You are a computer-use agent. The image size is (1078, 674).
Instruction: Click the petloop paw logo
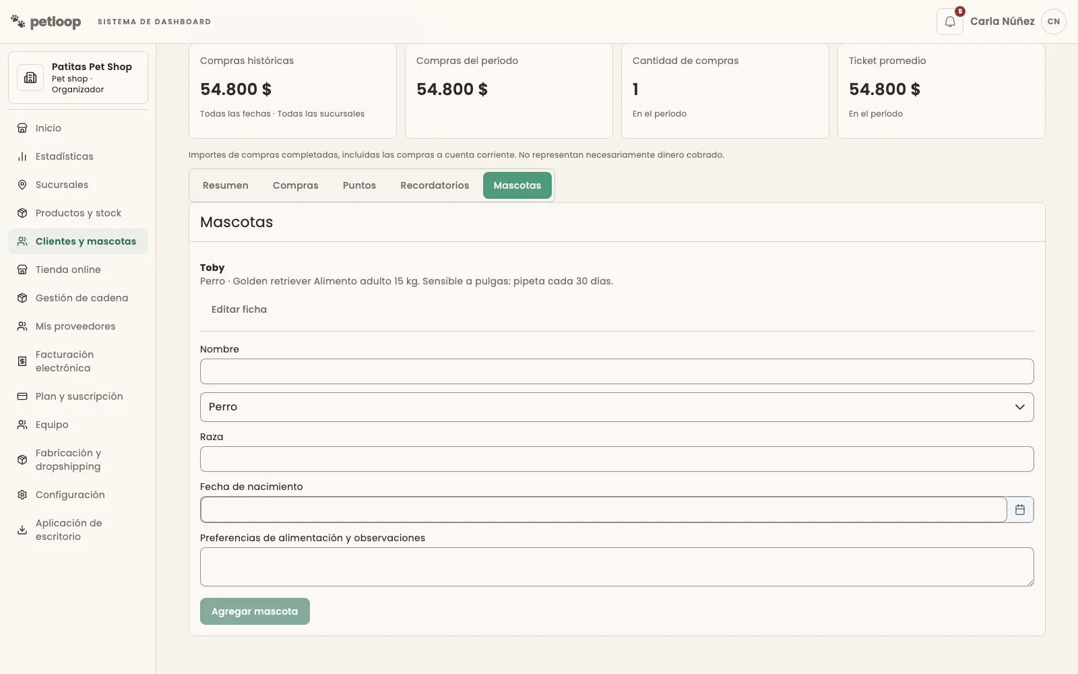18,22
